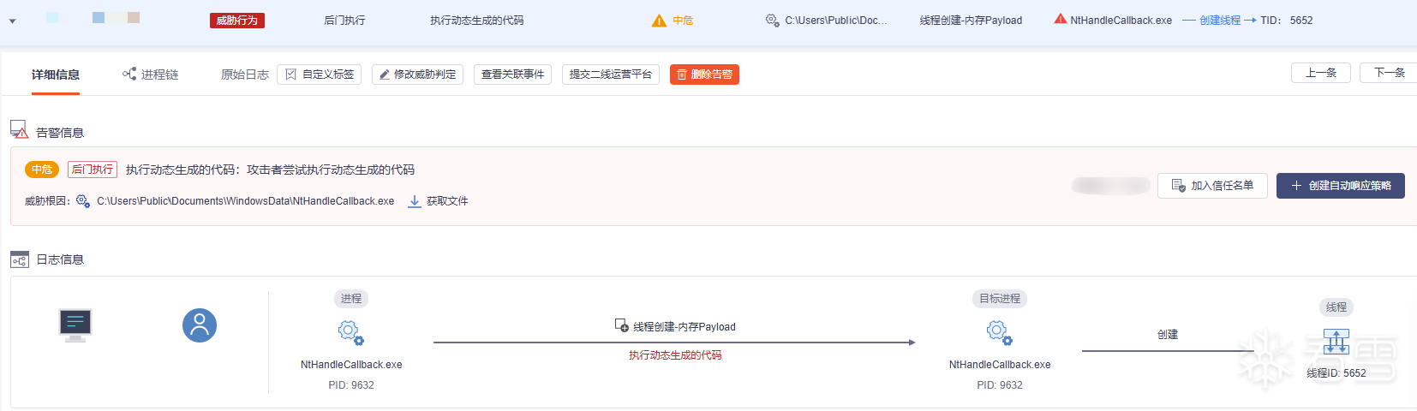Click 加入信任名单 button
This screenshot has height=411, width=1417.
tap(1212, 186)
